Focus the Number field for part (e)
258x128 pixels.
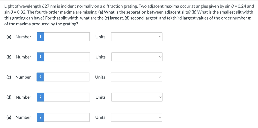[67, 117]
